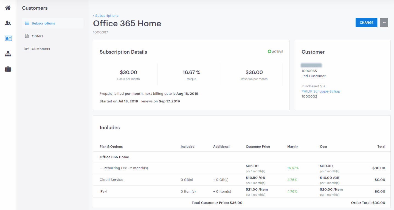Click the 16.67 % margin summary value
The height and width of the screenshot is (210, 394).
click(191, 72)
